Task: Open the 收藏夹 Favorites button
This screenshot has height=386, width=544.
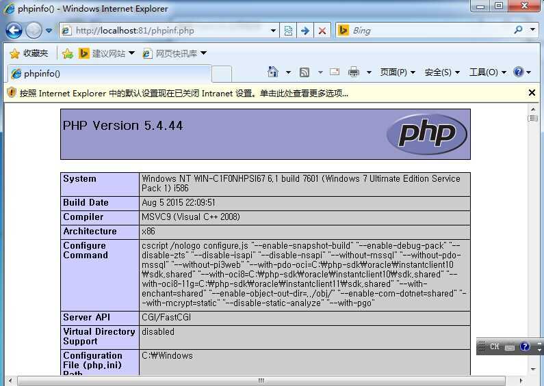Action: coord(29,53)
